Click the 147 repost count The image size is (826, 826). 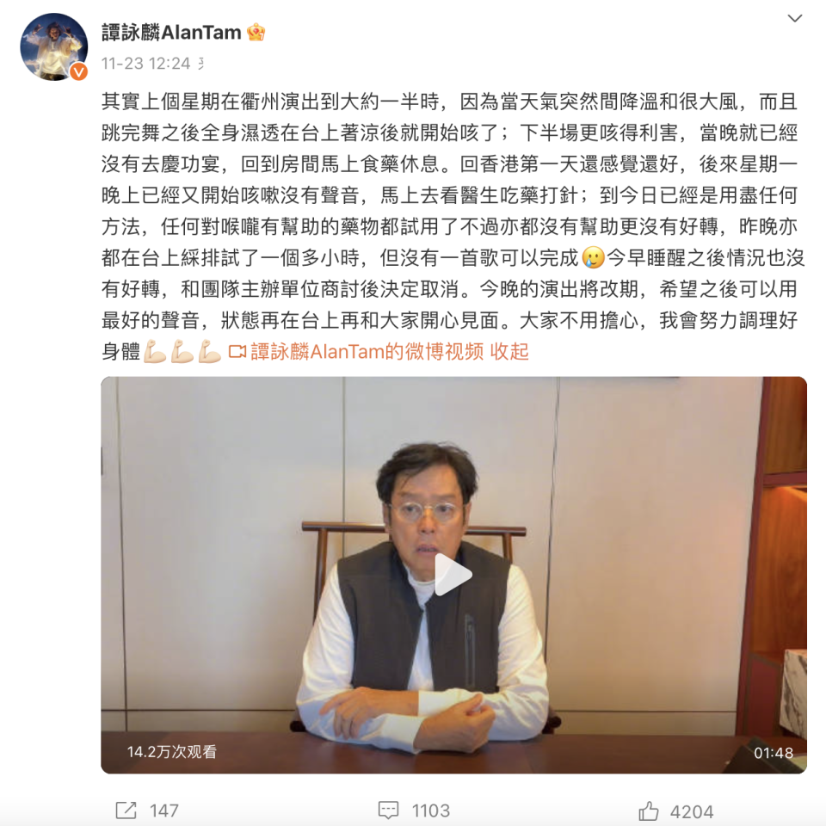pos(163,811)
